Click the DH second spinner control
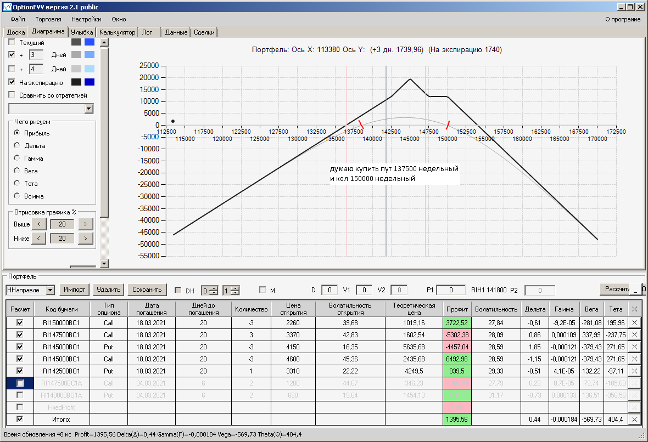The image size is (648, 442). (231, 291)
